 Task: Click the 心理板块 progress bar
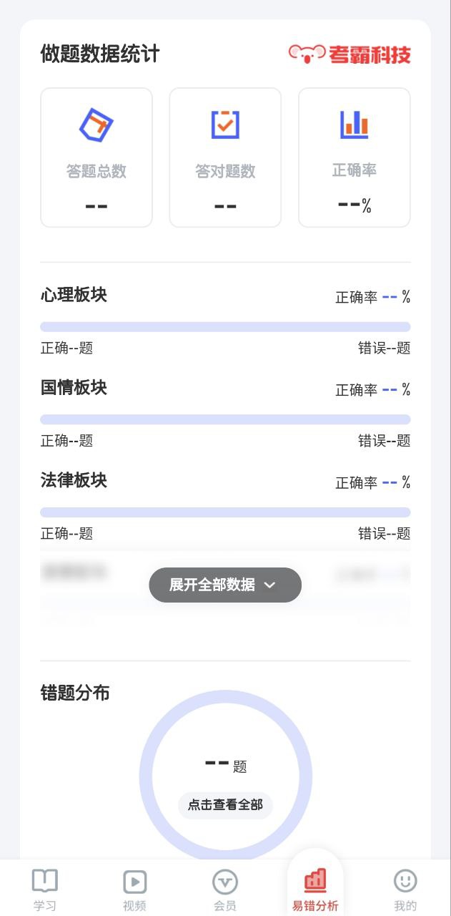[x=225, y=327]
